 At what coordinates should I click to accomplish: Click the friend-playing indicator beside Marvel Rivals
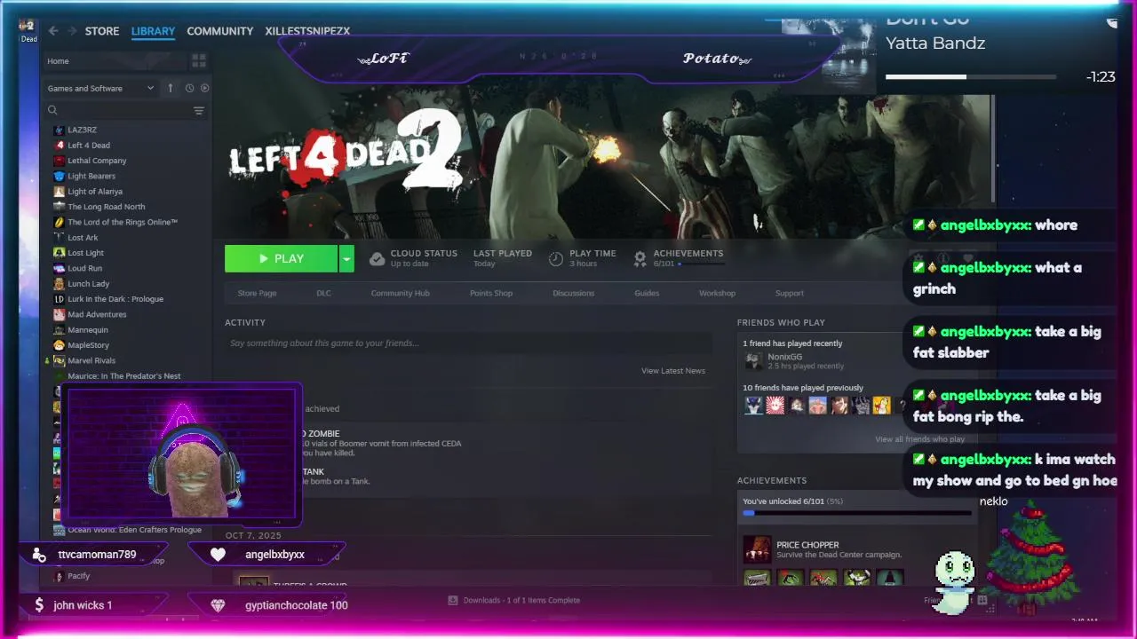coord(47,360)
